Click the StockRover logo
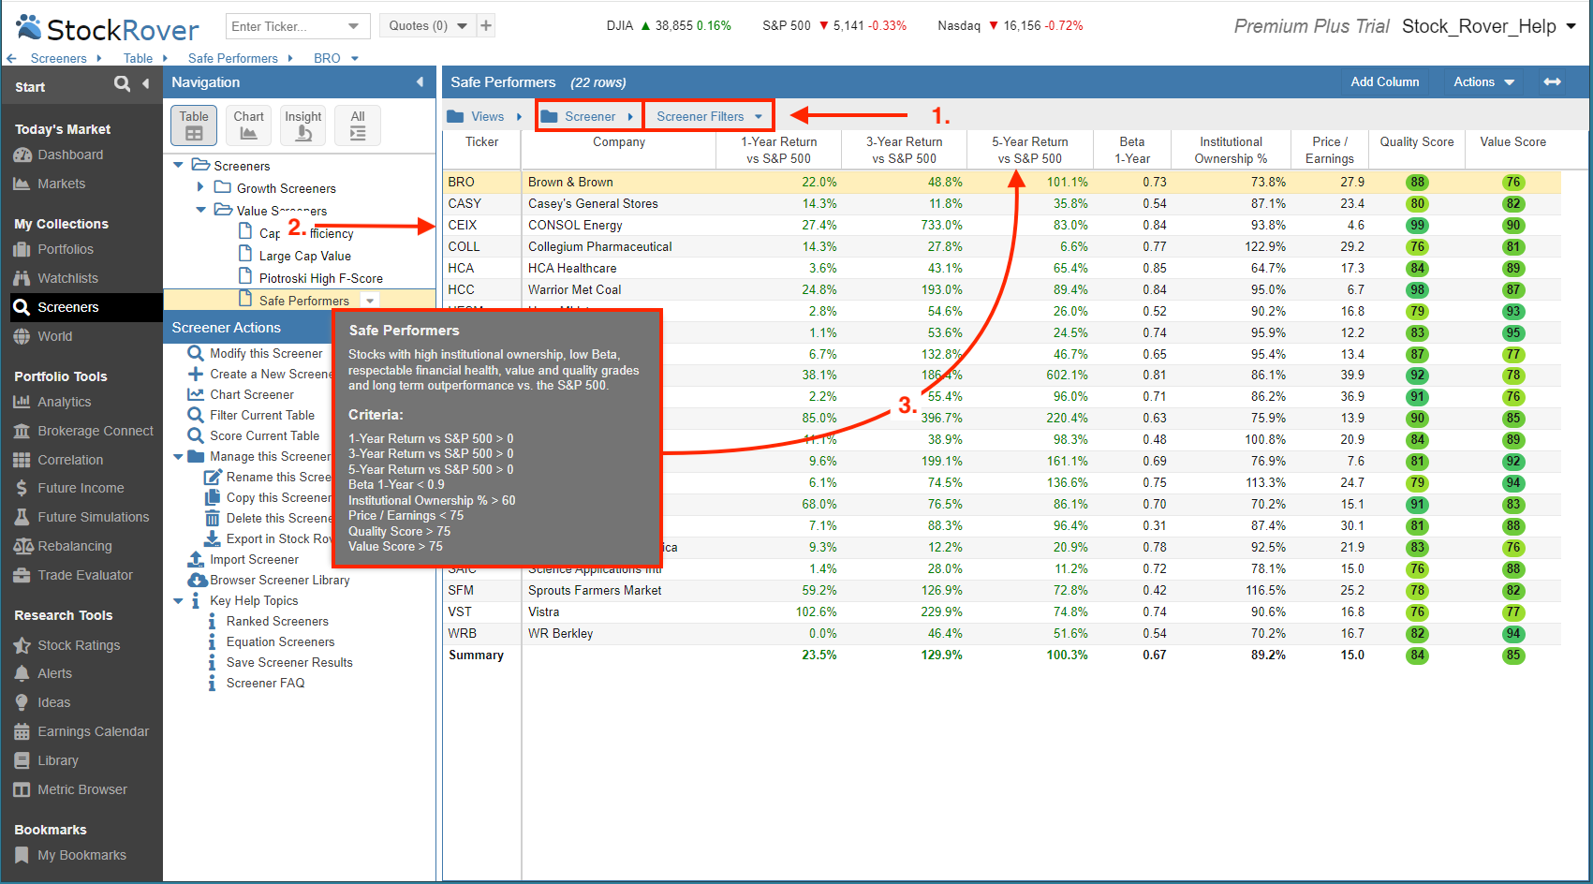This screenshot has width=1593, height=884. click(x=108, y=29)
